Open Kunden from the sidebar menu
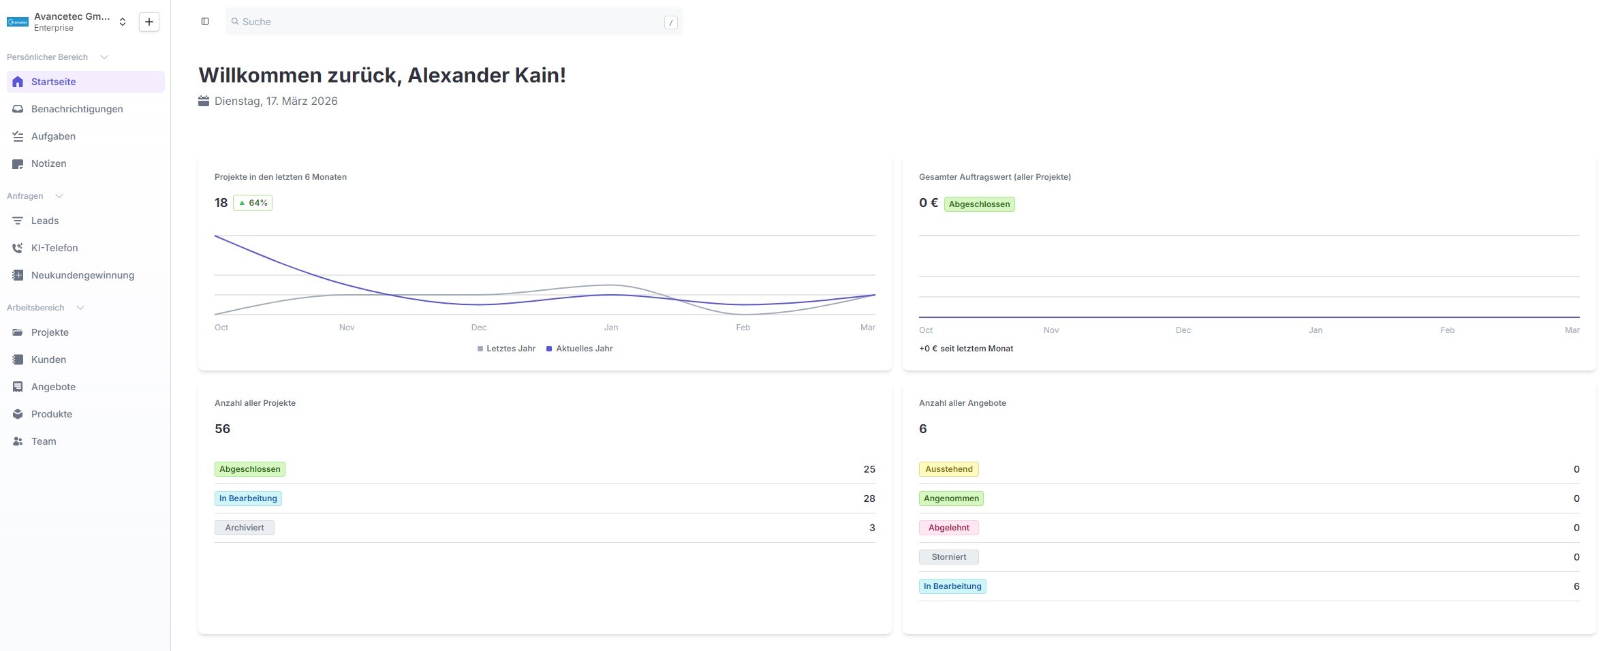Screen dimensions: 1601x651 (x=48, y=360)
